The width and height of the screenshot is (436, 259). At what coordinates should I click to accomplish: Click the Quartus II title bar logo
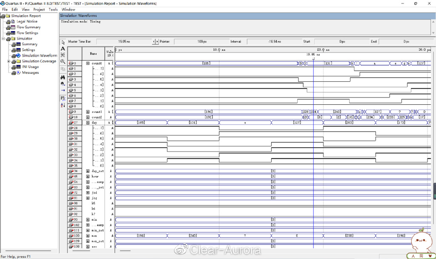(3, 3)
